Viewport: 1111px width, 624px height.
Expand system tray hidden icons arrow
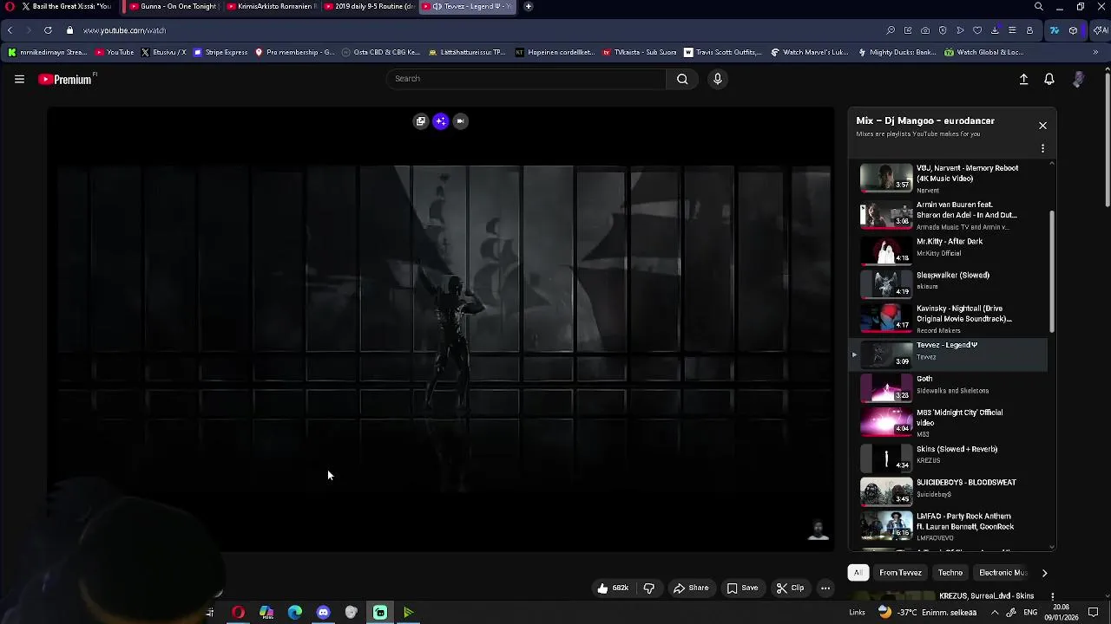pyautogui.click(x=995, y=612)
